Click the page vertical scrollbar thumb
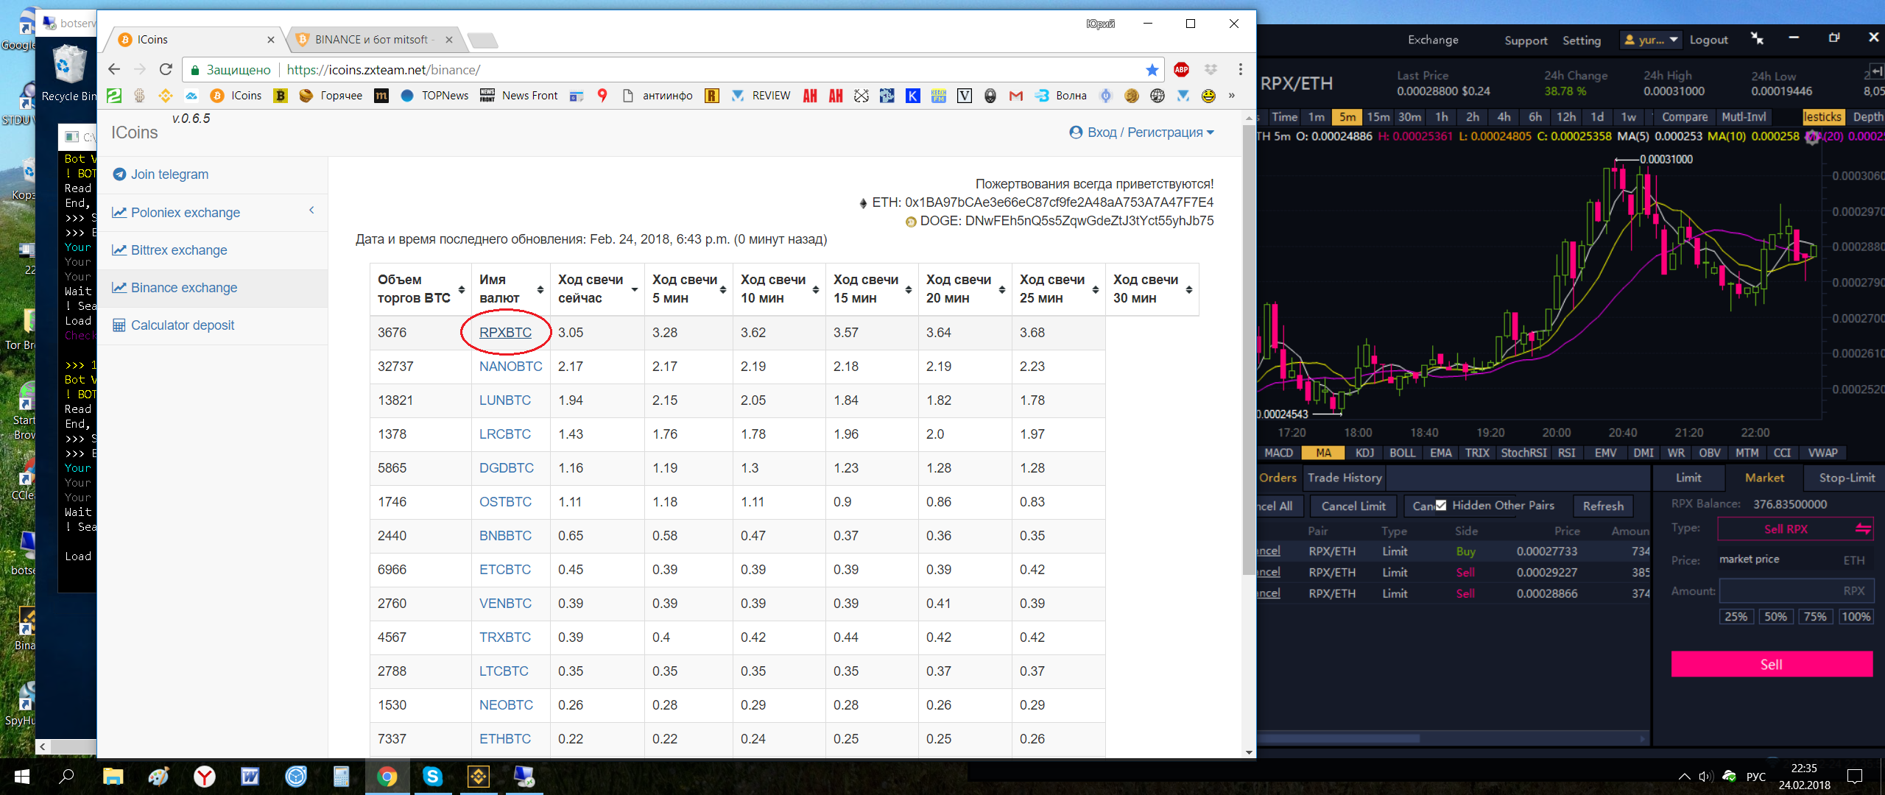The image size is (1885, 795). [1249, 350]
